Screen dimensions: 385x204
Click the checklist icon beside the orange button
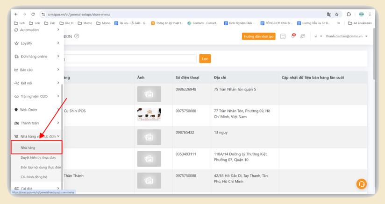(x=283, y=36)
